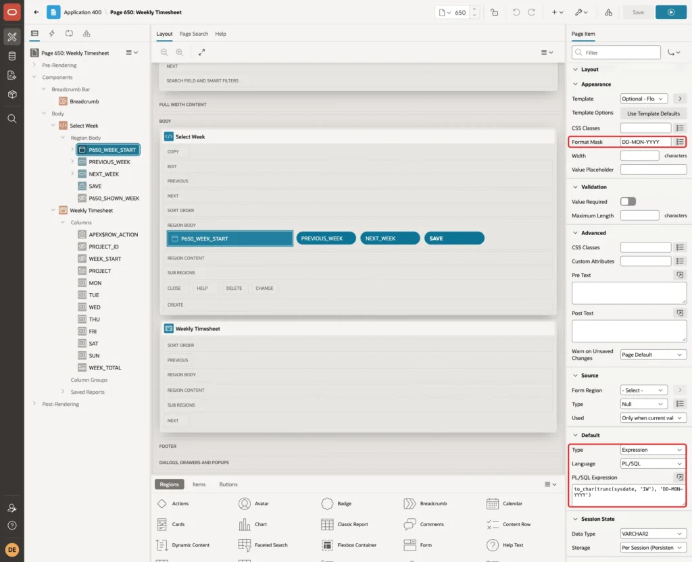The image size is (692, 562).
Task: Open the App Builder icon in sidebar
Action: point(12,37)
